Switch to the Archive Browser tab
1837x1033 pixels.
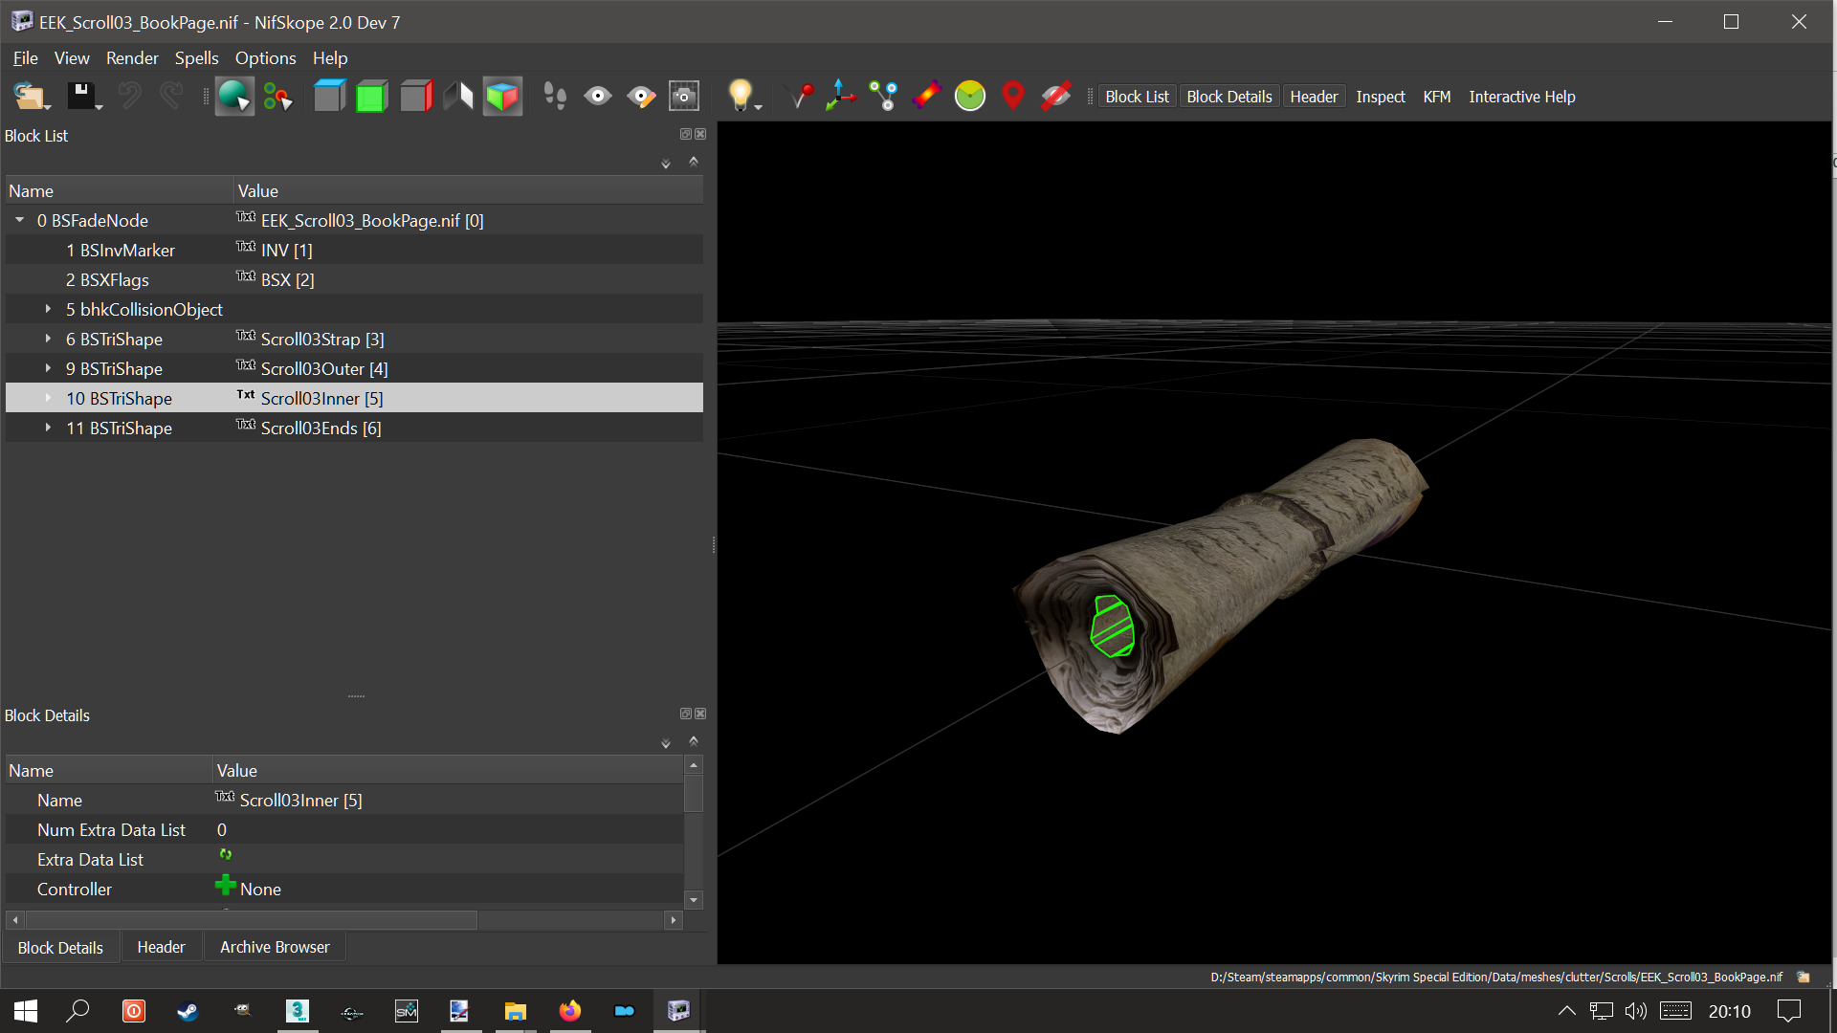[x=275, y=947]
